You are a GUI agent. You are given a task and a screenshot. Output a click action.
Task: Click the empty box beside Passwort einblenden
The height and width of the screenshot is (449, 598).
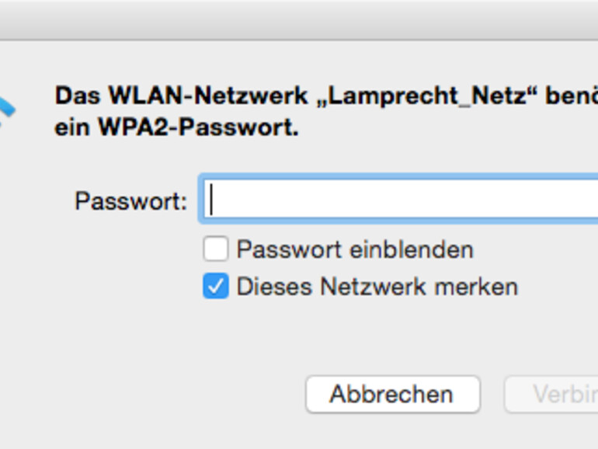(216, 249)
